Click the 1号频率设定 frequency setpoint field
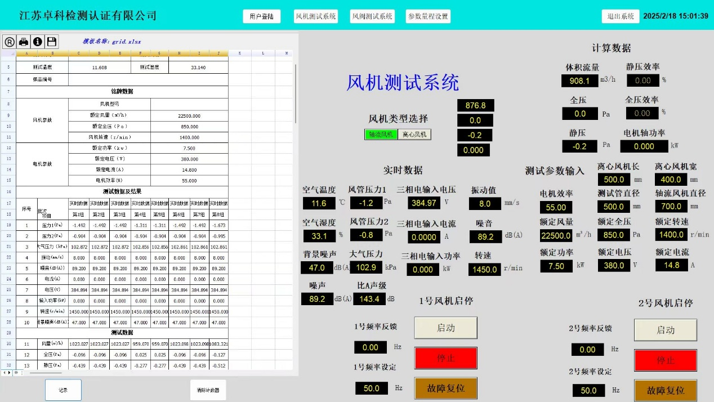714x402 pixels. pyautogui.click(x=371, y=388)
